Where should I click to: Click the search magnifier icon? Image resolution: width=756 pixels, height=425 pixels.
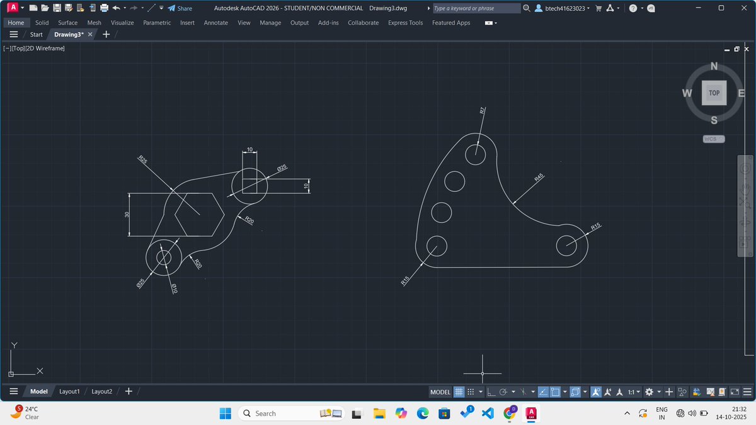(x=527, y=8)
